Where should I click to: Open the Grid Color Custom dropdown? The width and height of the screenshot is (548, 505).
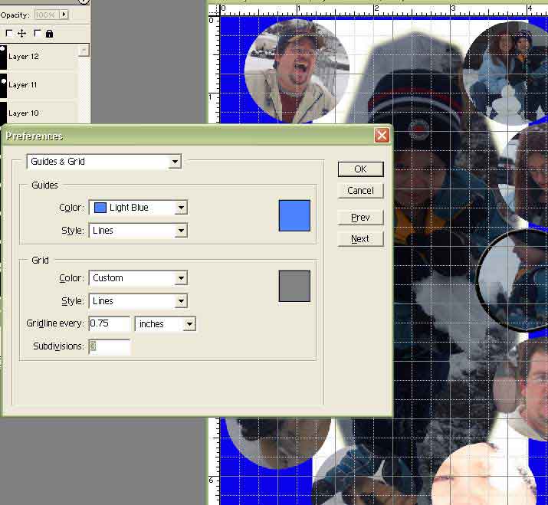pyautogui.click(x=139, y=278)
